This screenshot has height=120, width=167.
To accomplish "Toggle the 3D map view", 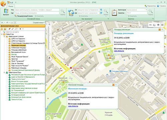I will click(x=162, y=25).
